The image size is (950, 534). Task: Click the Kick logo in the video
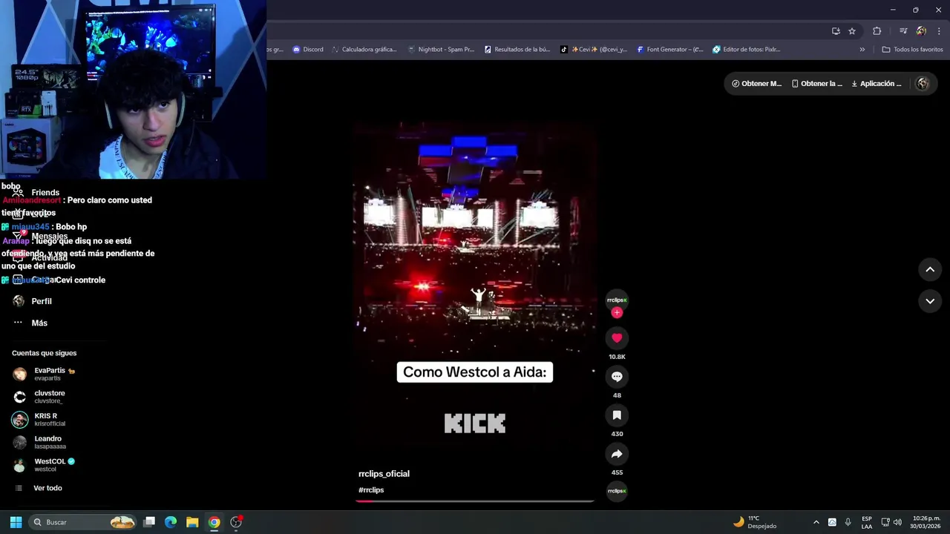click(475, 423)
